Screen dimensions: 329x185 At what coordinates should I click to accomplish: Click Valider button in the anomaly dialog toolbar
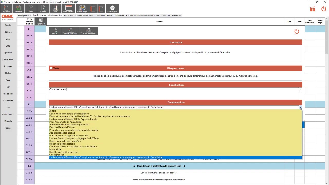tap(55, 31)
